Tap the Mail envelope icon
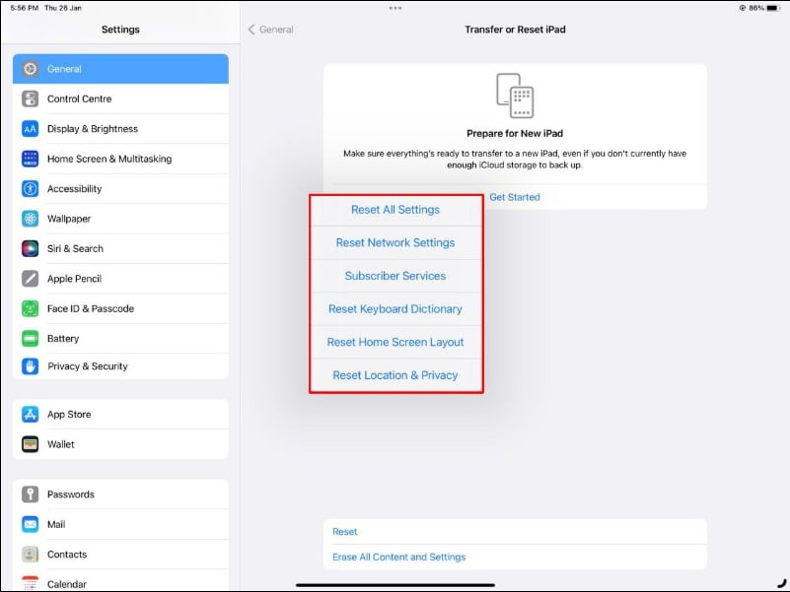Image resolution: width=790 pixels, height=592 pixels. [31, 524]
